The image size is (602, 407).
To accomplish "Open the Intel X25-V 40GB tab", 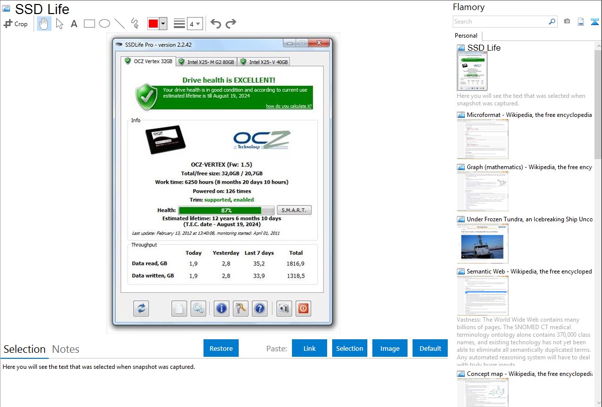I will (x=263, y=62).
